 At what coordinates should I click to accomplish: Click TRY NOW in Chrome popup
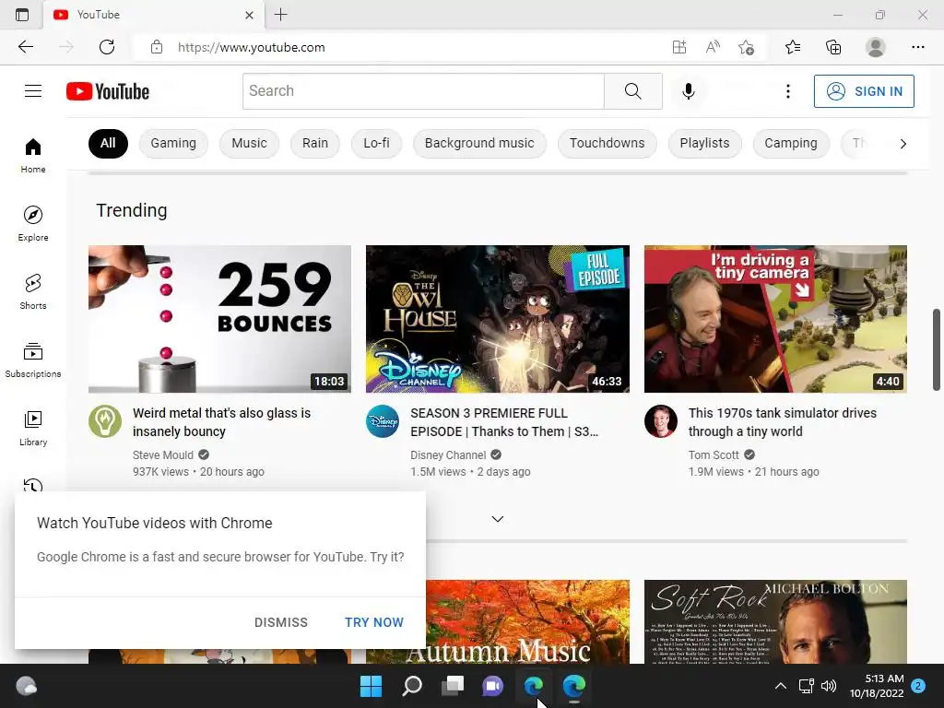click(374, 622)
